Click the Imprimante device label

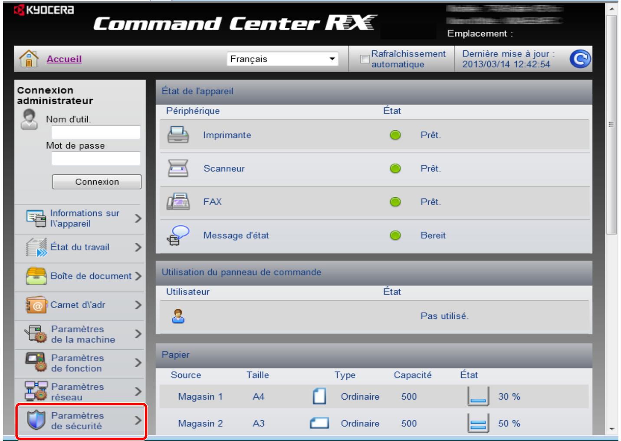[227, 135]
